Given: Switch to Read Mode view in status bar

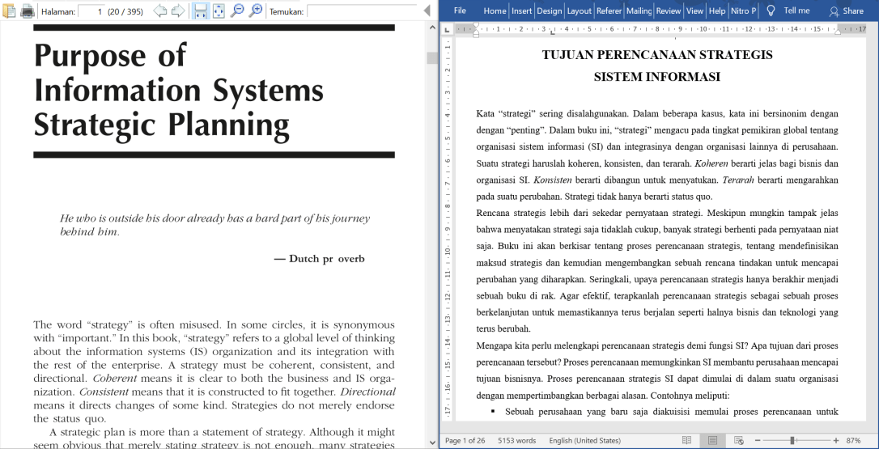Looking at the screenshot, I should click(x=686, y=441).
